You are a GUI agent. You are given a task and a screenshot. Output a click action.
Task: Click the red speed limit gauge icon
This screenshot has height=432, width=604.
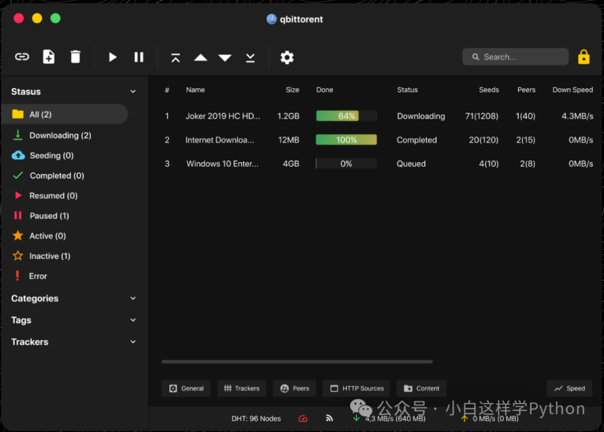[x=303, y=419]
